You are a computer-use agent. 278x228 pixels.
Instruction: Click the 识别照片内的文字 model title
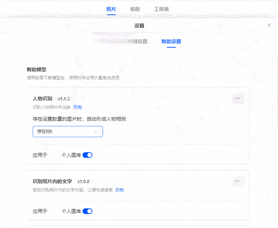(52, 182)
